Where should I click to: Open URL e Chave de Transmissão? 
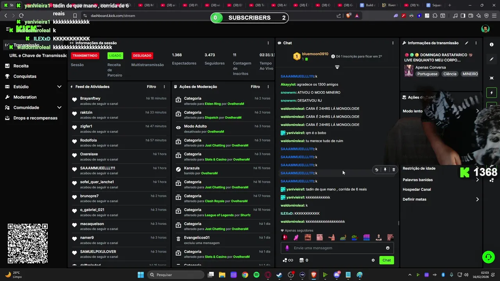[38, 55]
